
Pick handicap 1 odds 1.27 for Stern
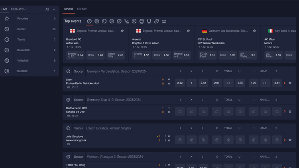click(x=254, y=83)
